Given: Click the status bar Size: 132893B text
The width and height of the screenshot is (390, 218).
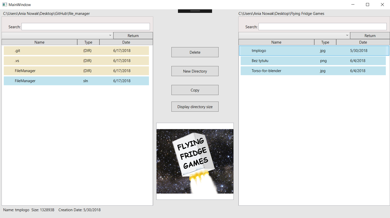Looking at the screenshot, I should pyautogui.click(x=43, y=210).
